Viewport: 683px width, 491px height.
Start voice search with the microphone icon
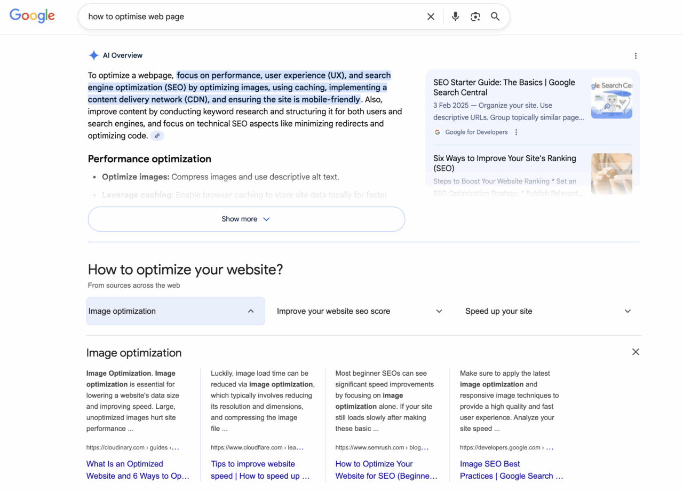coord(455,17)
